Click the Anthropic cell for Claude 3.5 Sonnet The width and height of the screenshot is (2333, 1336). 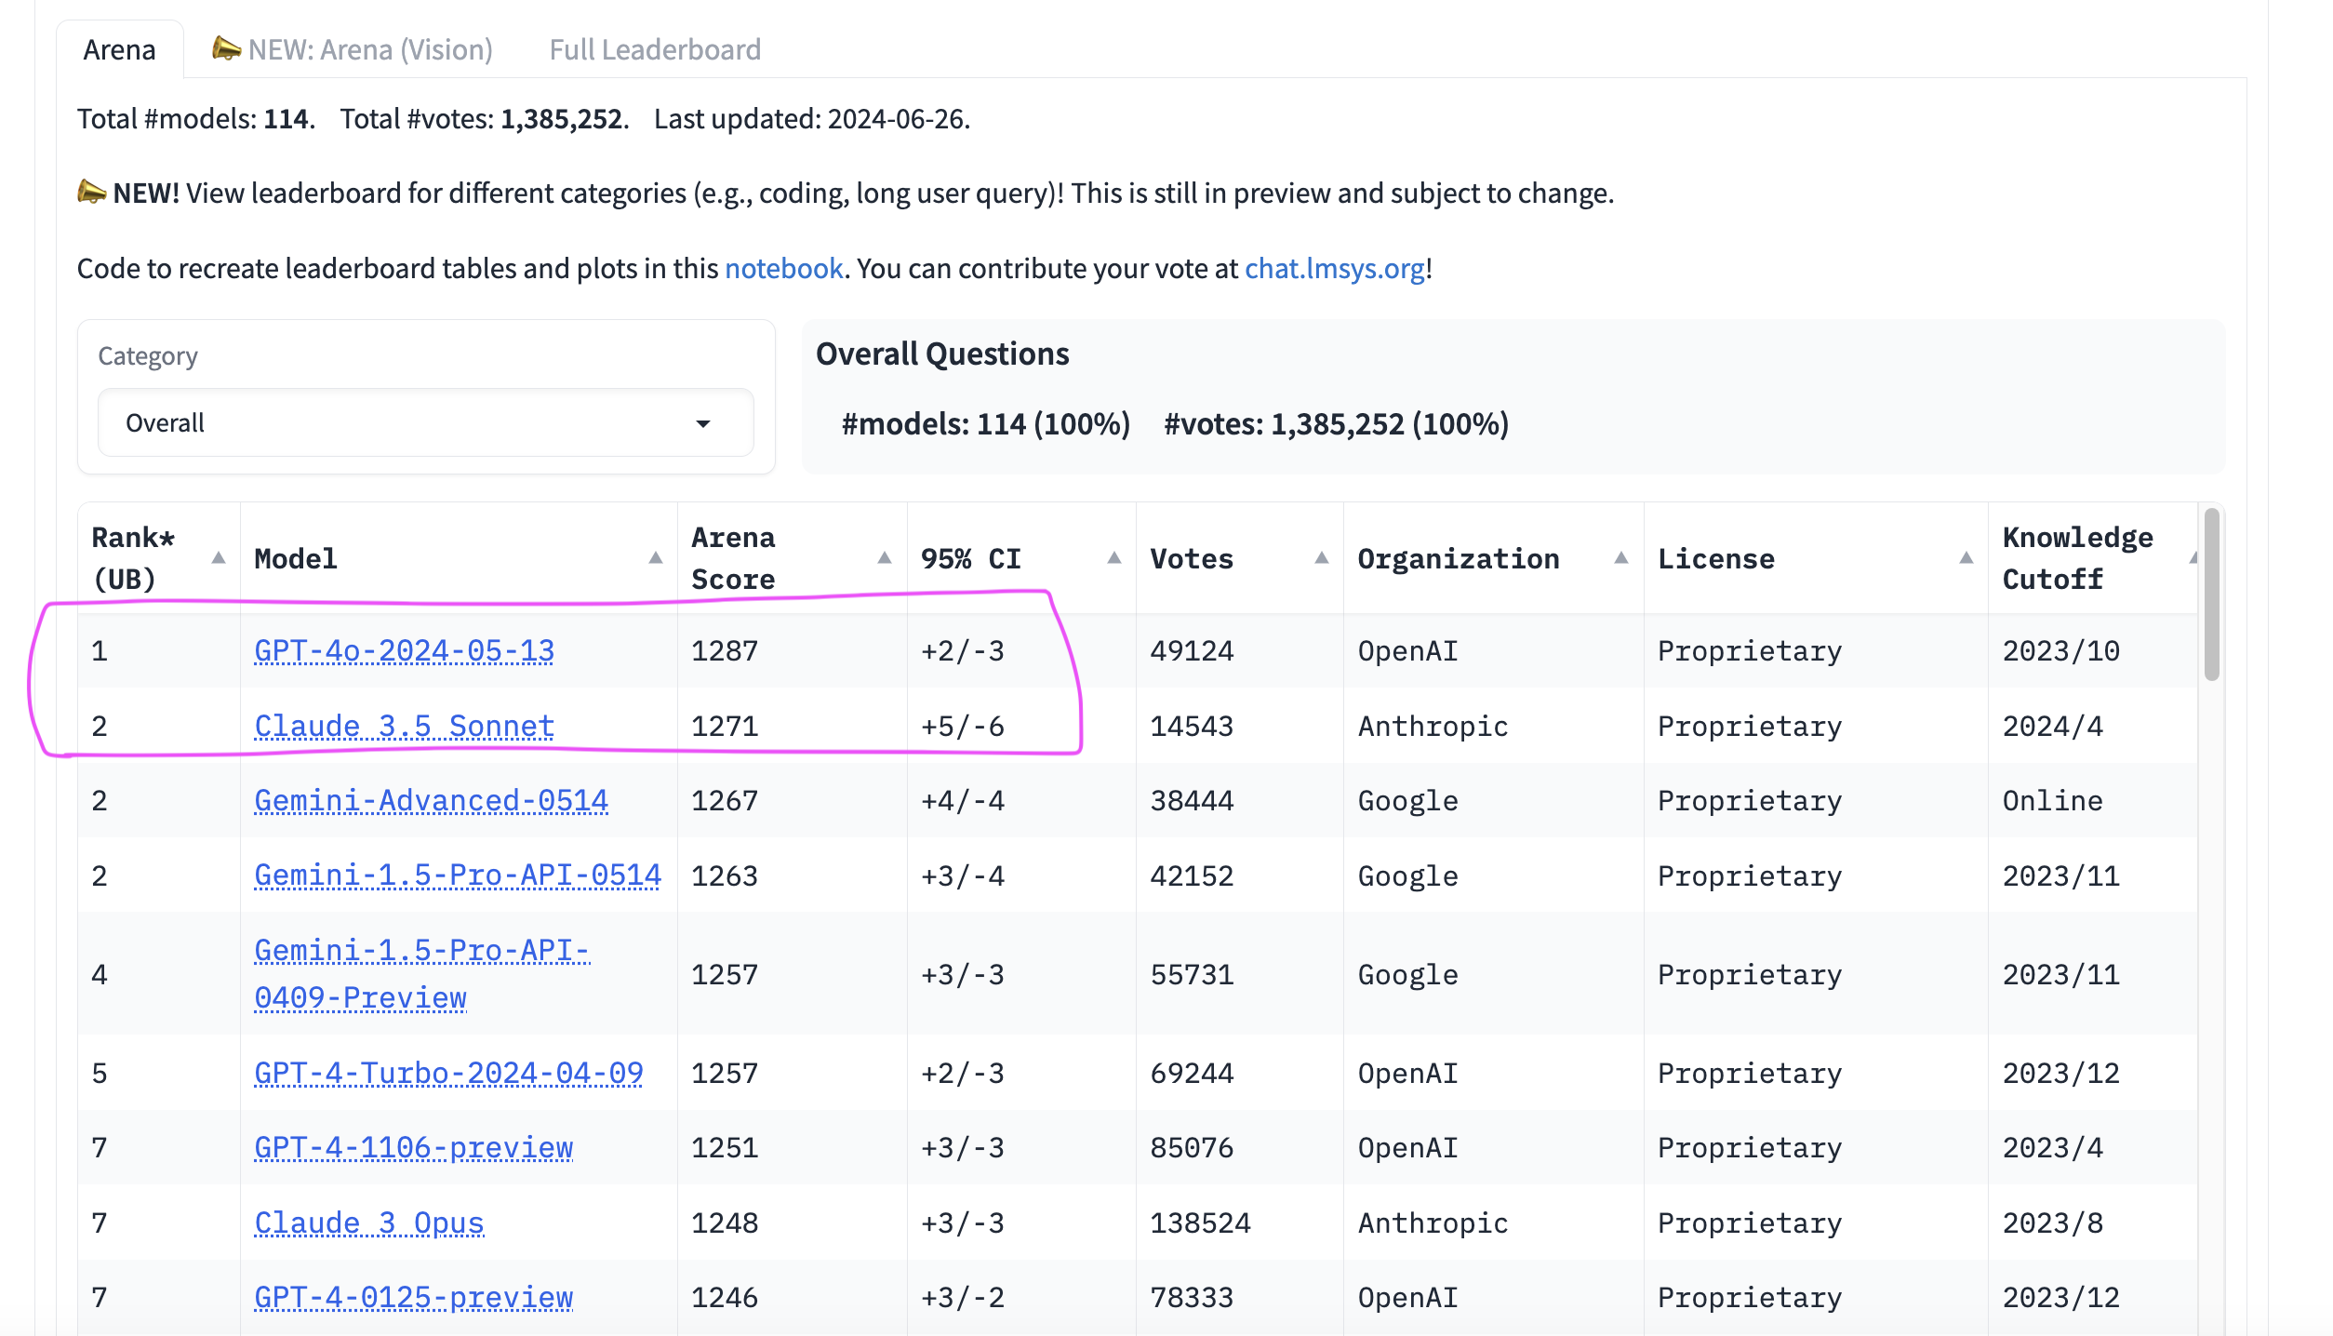click(1494, 727)
